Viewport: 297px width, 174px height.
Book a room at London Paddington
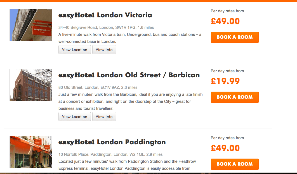point(235,164)
